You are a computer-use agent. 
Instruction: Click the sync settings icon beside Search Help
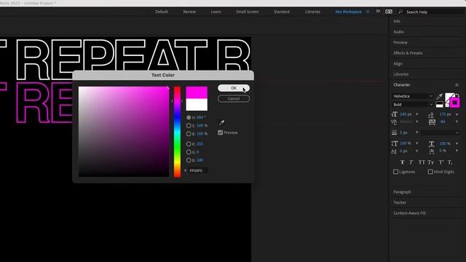coord(388,12)
